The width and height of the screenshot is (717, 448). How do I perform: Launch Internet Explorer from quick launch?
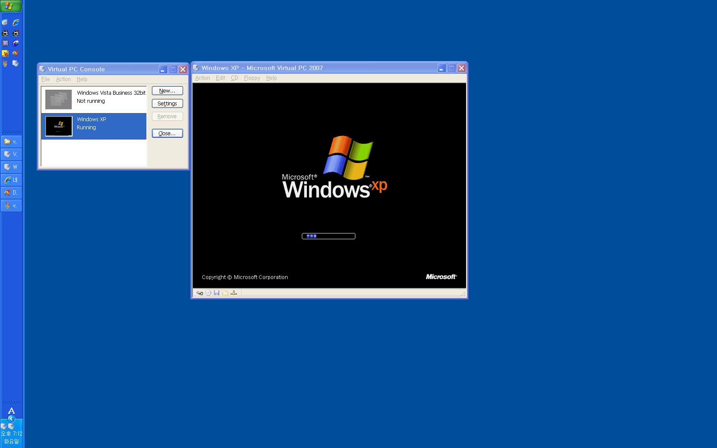(16, 22)
